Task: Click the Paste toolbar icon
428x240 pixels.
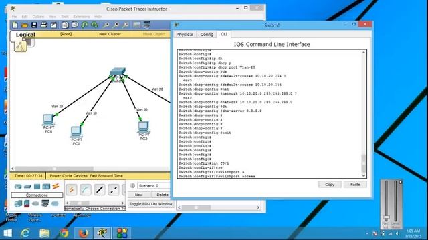Action: (75, 25)
